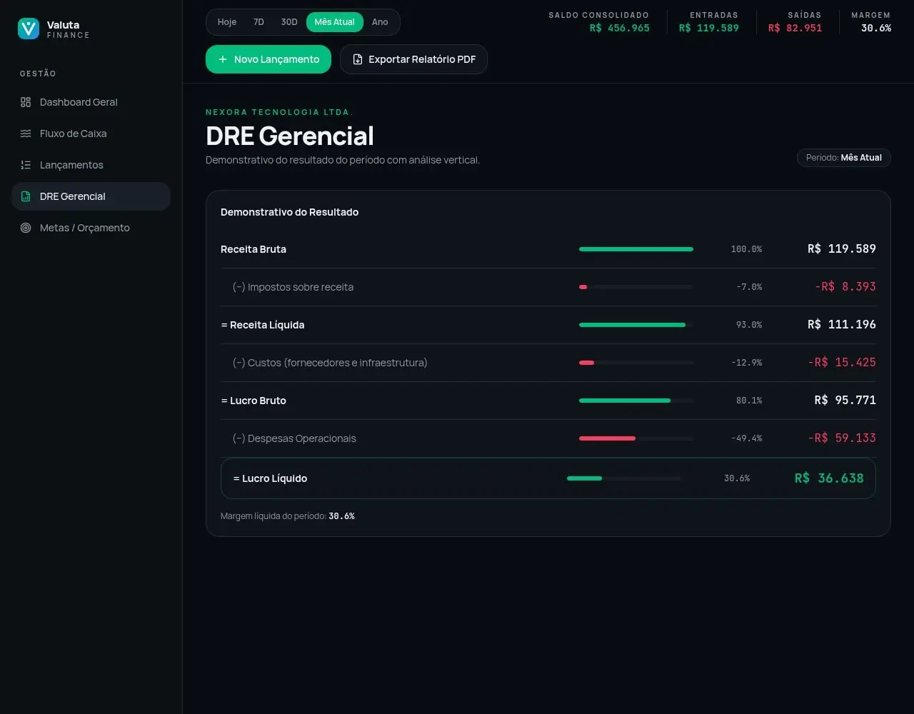Screen dimensions: 914x714
Task: Click the Margem líquida do período note
Action: [288, 516]
